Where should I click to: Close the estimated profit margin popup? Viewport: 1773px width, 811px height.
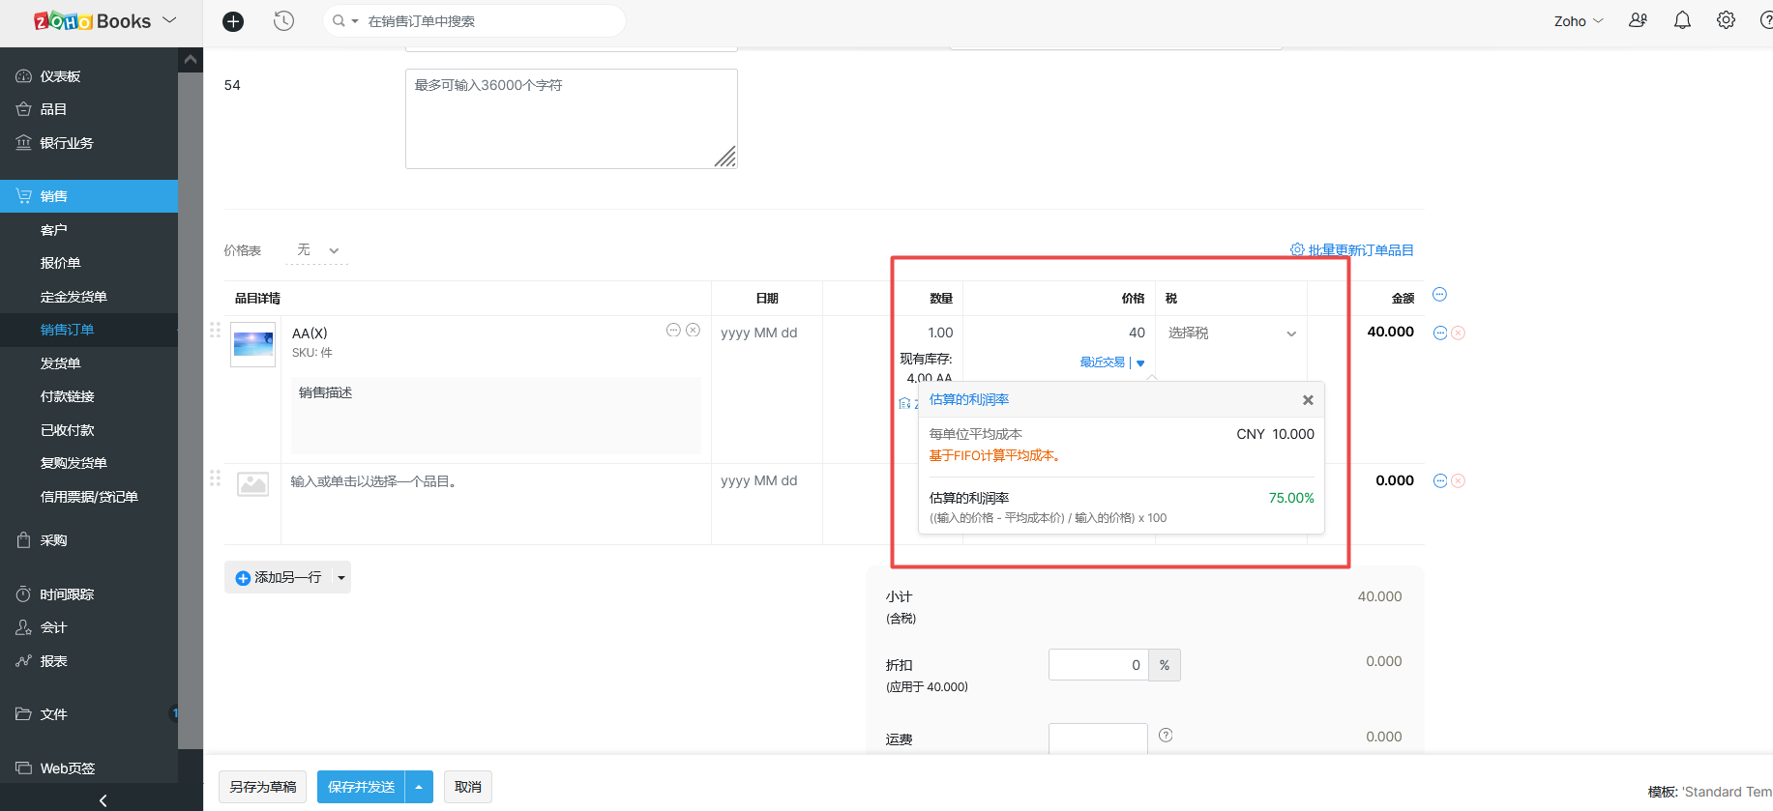click(1308, 400)
